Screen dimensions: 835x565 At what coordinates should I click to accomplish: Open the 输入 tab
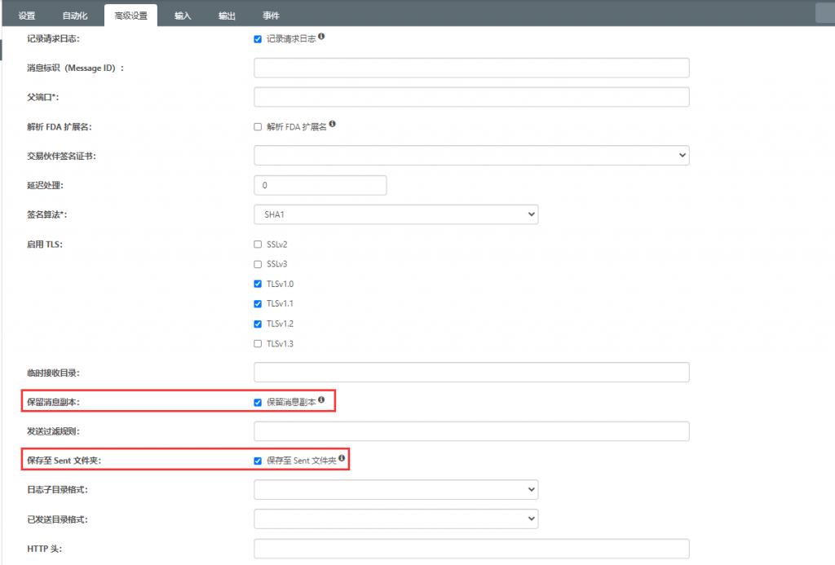pos(182,15)
